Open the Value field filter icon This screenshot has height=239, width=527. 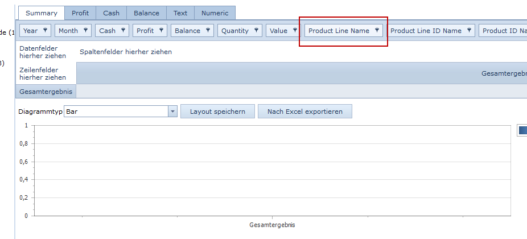295,31
